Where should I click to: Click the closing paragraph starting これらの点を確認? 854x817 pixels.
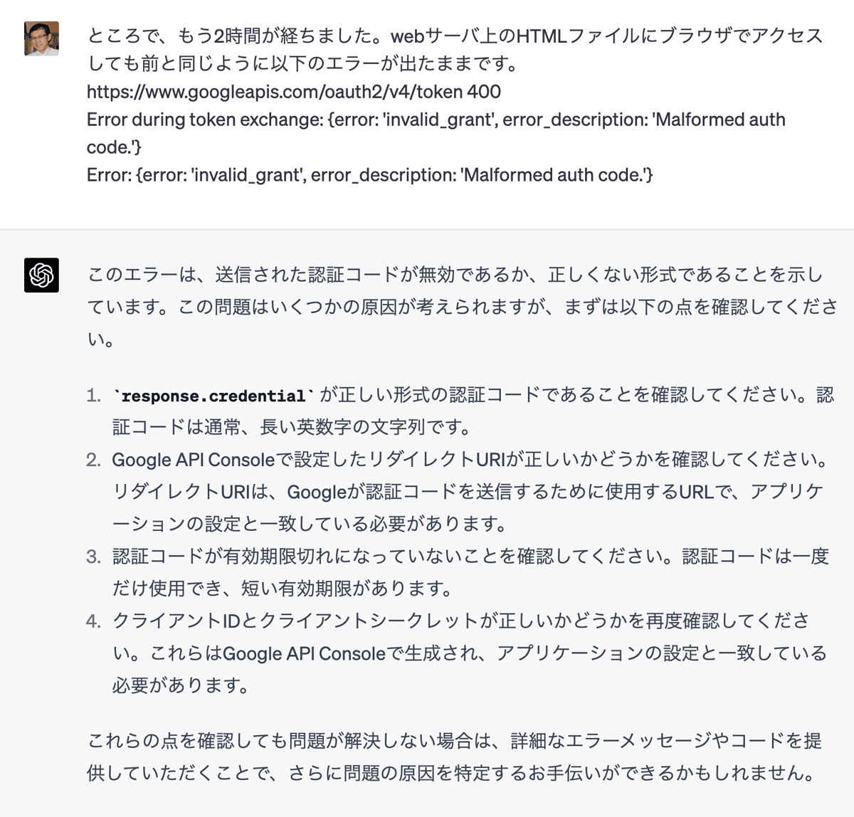[x=455, y=757]
